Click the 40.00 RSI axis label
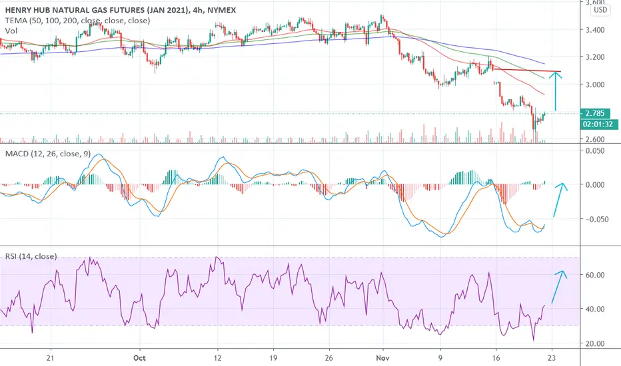This screenshot has height=366, width=621. click(595, 309)
